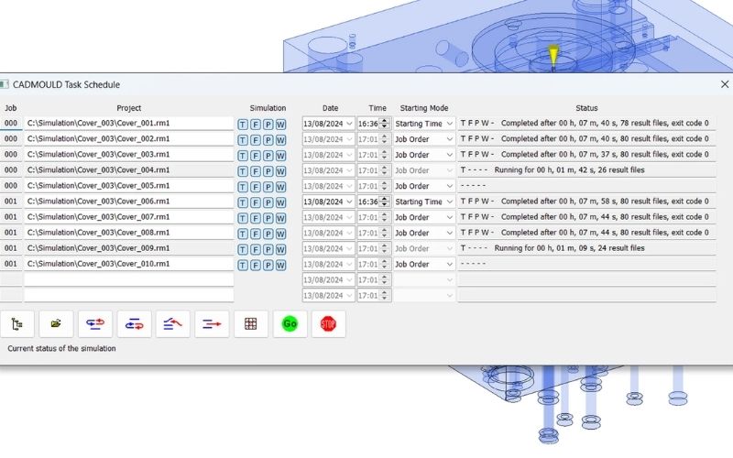Open Starting Mode dropdown for Cover_002.rm1
This screenshot has height=458, width=733.
coord(424,139)
